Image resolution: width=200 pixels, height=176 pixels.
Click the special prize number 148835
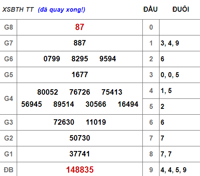pyautogui.click(x=80, y=170)
